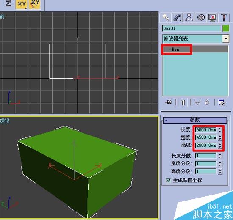Viewport: 233px width, 220px height.
Task: Open the Motion command panel tab
Action: [x=201, y=17]
